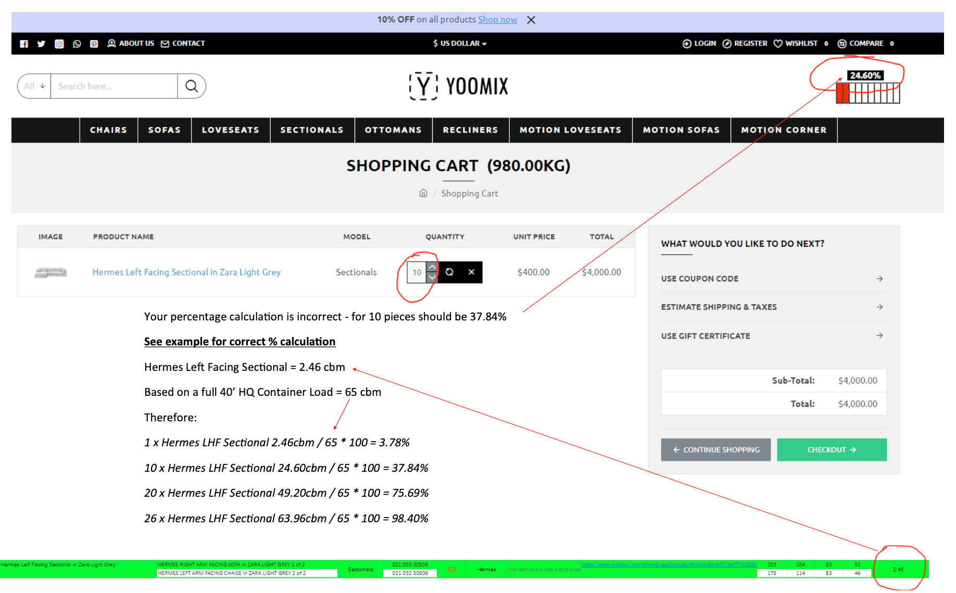The image size is (956, 593).
Task: Click Login in top bar
Action: point(699,44)
